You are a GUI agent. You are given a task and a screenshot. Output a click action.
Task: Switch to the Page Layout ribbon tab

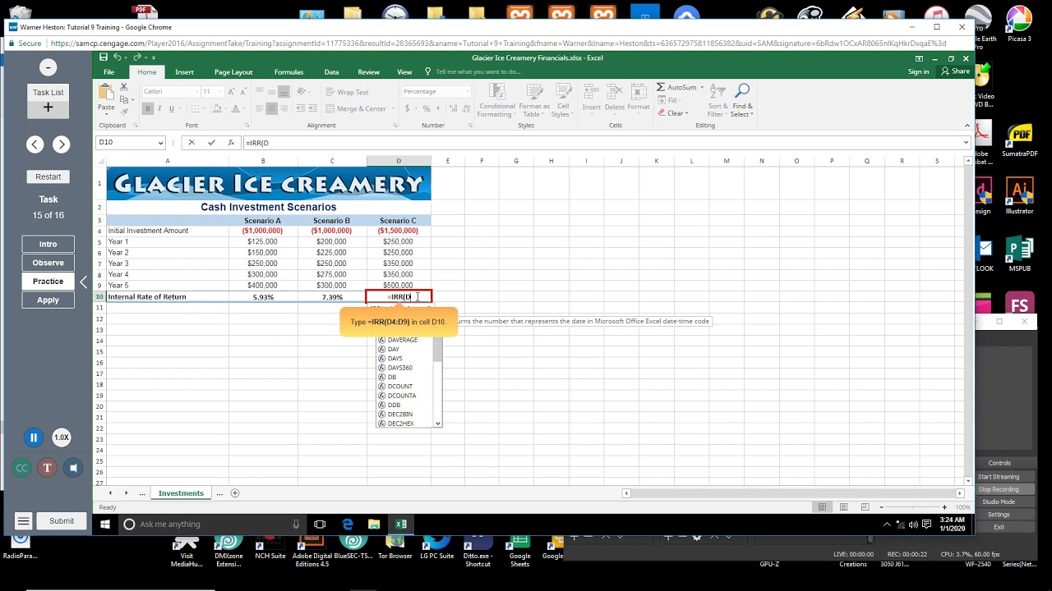[x=233, y=72]
